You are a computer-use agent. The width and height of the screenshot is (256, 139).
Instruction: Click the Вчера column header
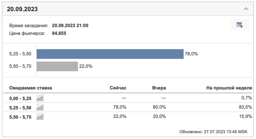click(x=159, y=88)
